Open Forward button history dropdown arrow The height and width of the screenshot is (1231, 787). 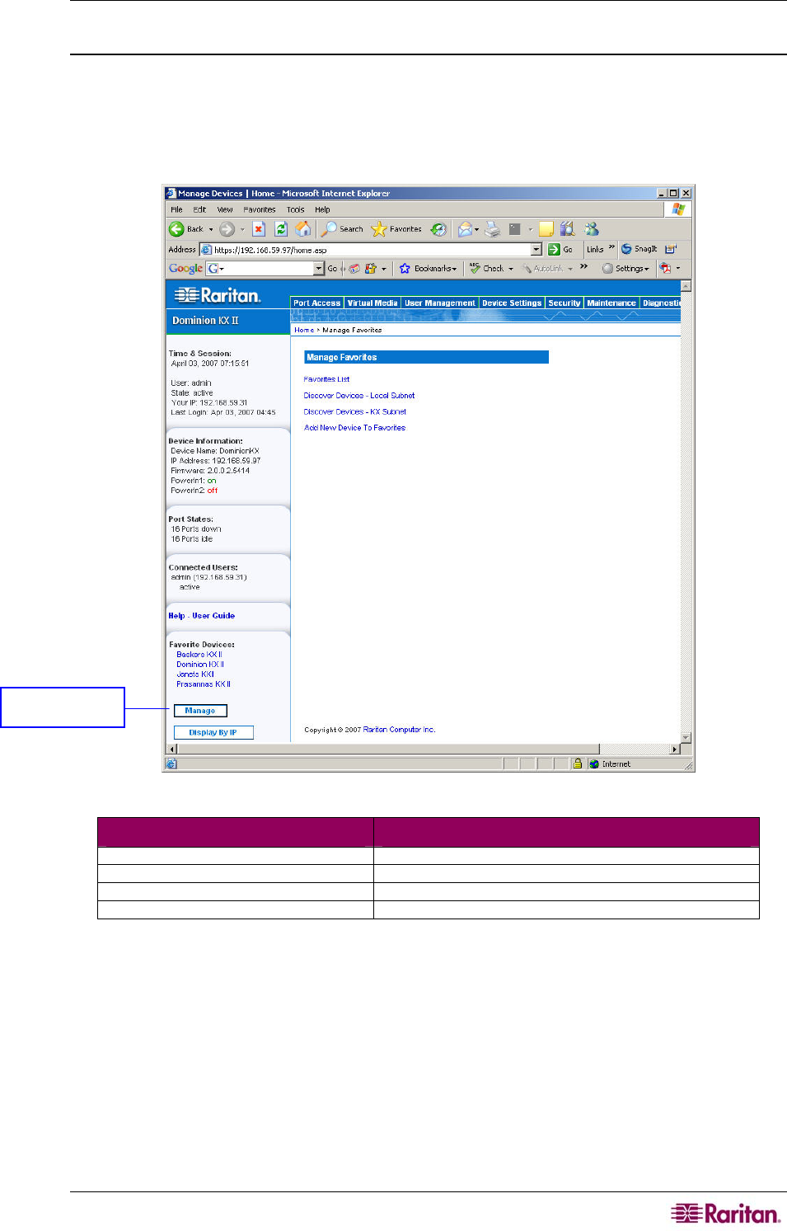[x=241, y=230]
